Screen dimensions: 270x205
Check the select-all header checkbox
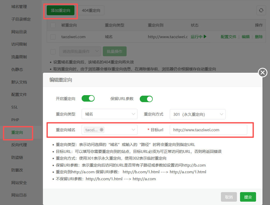pyautogui.click(x=53, y=25)
